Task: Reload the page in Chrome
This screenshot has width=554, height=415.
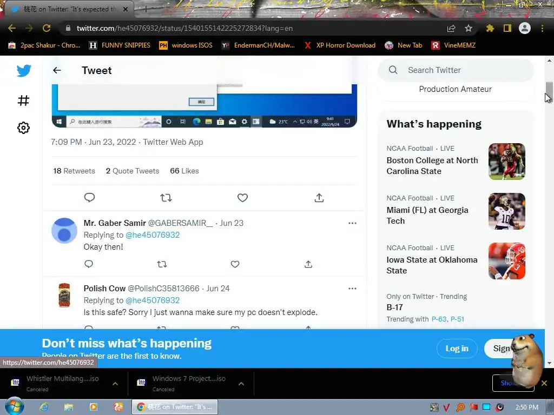Action: click(x=47, y=28)
